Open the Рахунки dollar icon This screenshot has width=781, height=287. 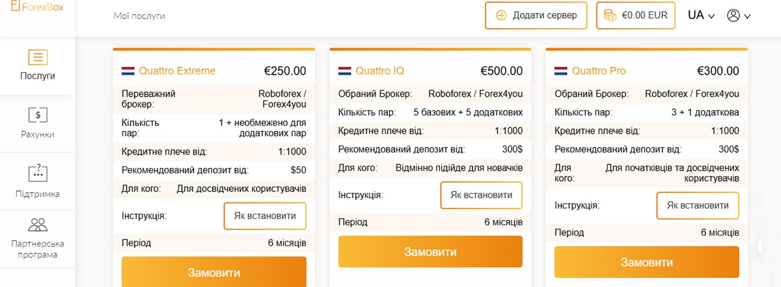click(x=37, y=115)
